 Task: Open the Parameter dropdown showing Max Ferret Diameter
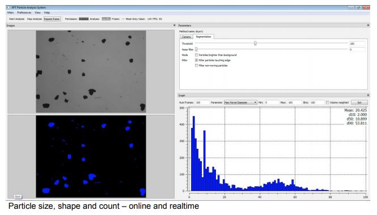240,102
